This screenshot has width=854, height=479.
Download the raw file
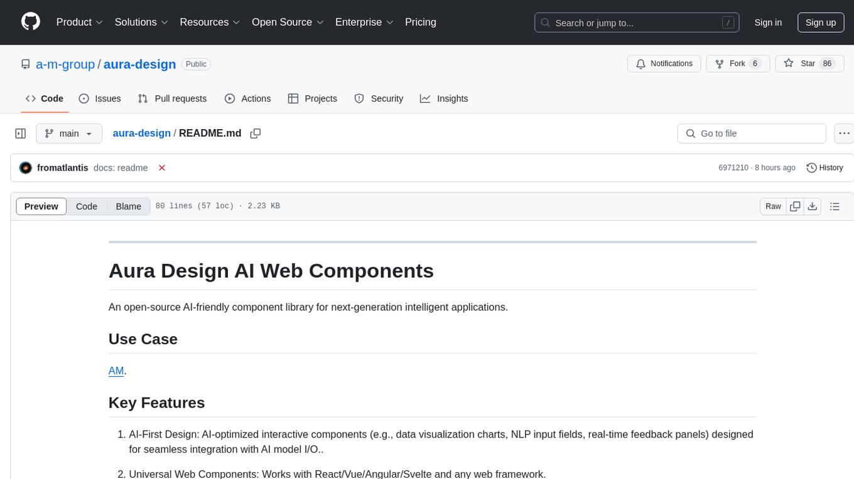click(813, 206)
